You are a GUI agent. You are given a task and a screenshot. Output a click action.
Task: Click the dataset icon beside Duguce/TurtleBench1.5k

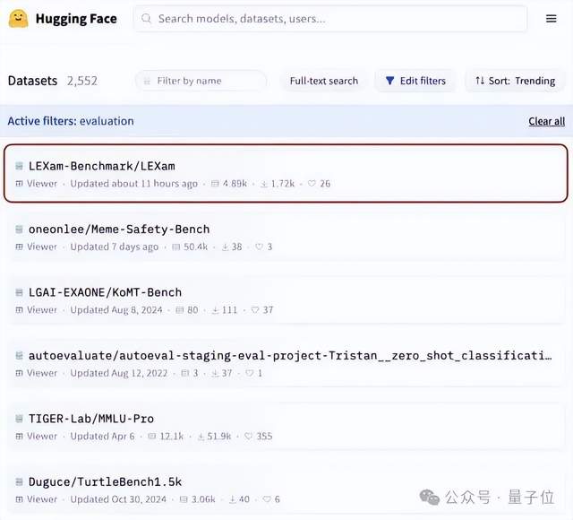19,481
